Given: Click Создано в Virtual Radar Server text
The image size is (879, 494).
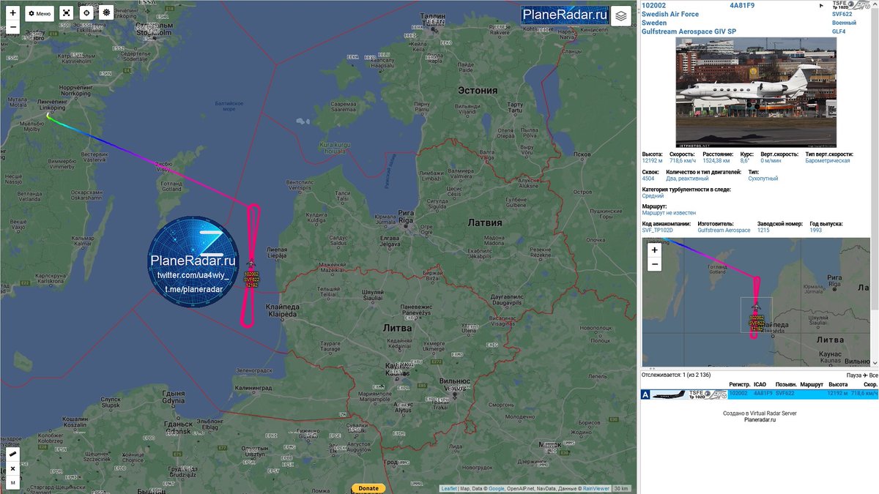Looking at the screenshot, I should click(x=760, y=413).
